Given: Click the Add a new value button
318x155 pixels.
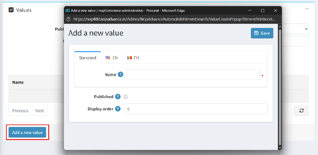Looking at the screenshot, I should pyautogui.click(x=27, y=132).
